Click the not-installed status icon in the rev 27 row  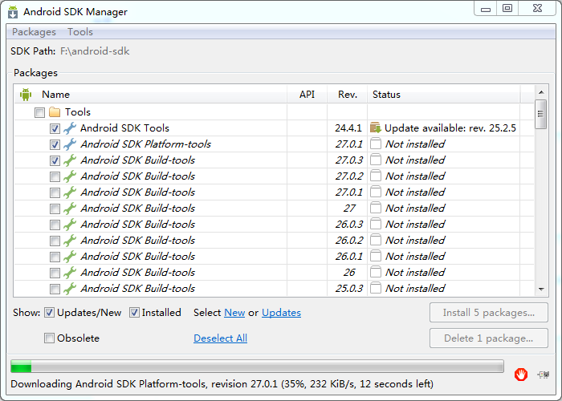tap(375, 208)
